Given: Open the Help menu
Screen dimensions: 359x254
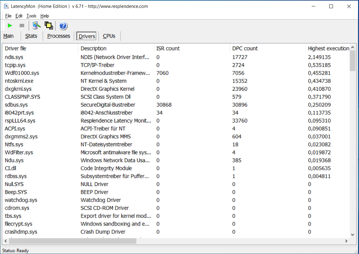Looking at the screenshot, I should click(x=45, y=16).
